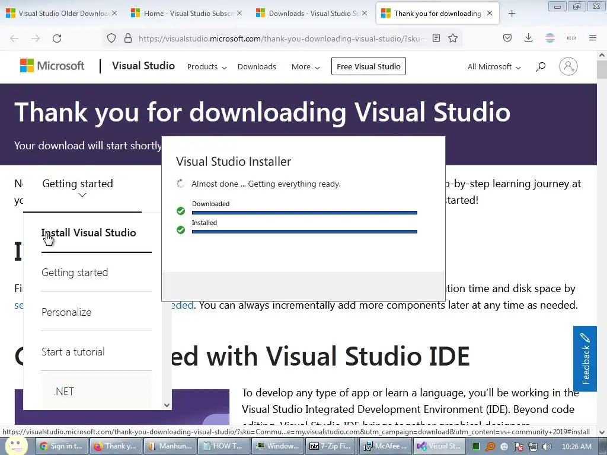Image resolution: width=607 pixels, height=455 pixels.
Task: Open Chrome 'Sign in t...' taskbar button
Action: point(62,446)
